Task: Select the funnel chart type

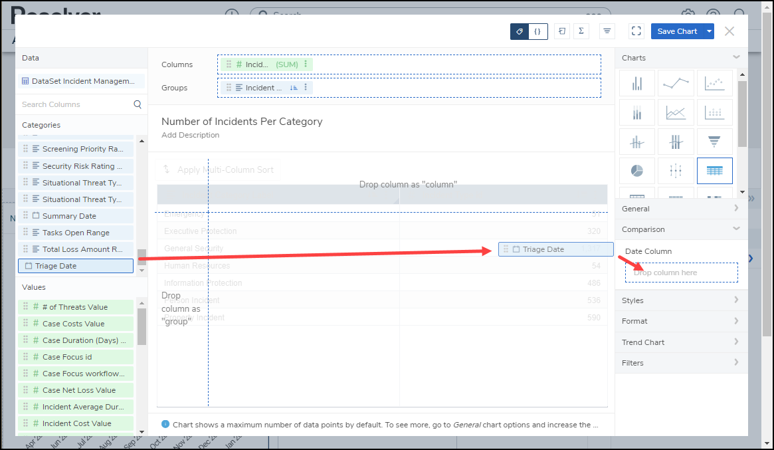Action: 714,142
